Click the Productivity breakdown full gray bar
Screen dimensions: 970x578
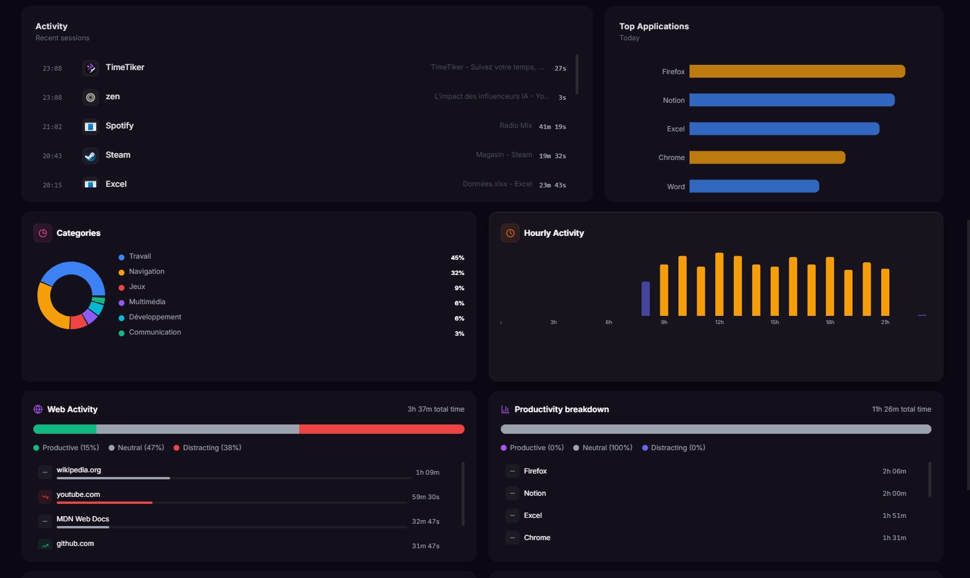pos(716,429)
